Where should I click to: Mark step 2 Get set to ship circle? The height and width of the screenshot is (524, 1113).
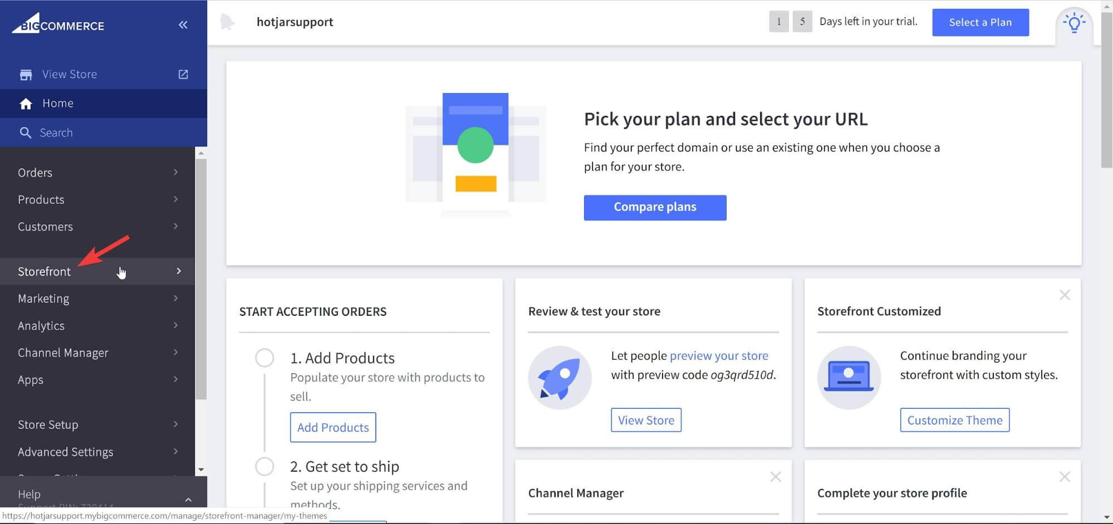264,466
